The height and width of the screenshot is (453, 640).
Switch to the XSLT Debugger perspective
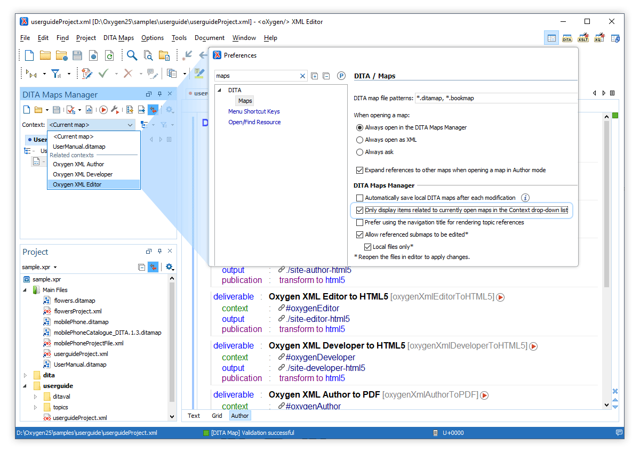tap(583, 38)
